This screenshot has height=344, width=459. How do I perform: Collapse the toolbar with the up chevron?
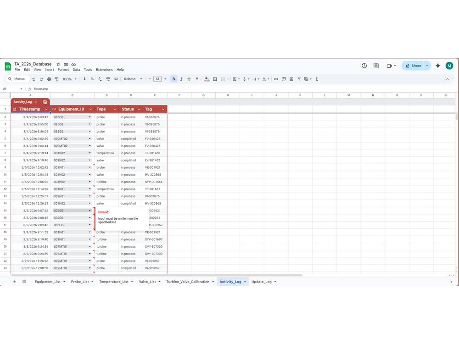click(x=447, y=79)
